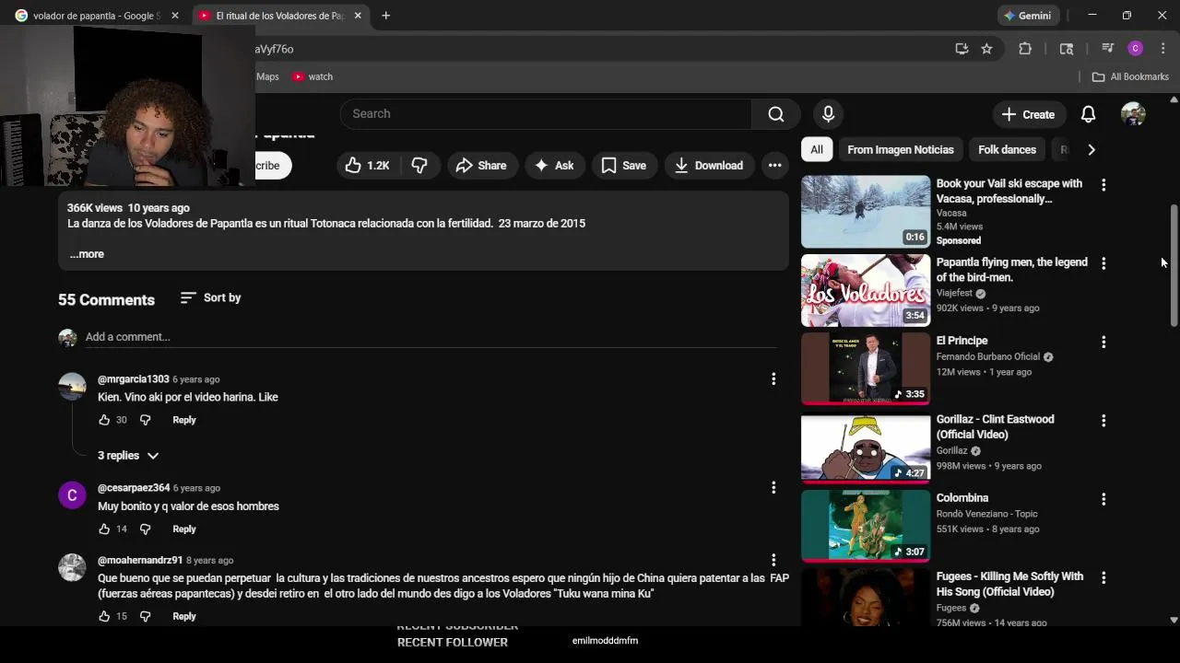Open options for Papantla flying men video
This screenshot has width=1180, height=663.
coord(1103,263)
